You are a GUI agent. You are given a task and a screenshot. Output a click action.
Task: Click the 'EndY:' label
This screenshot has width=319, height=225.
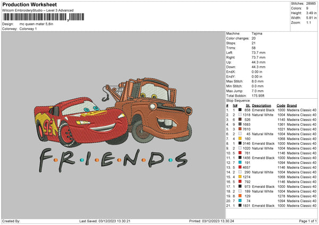pyautogui.click(x=231, y=76)
